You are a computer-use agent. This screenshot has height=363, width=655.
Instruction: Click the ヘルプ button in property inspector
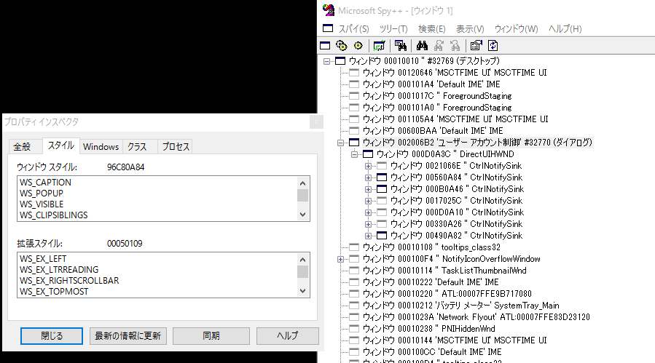coord(287,336)
